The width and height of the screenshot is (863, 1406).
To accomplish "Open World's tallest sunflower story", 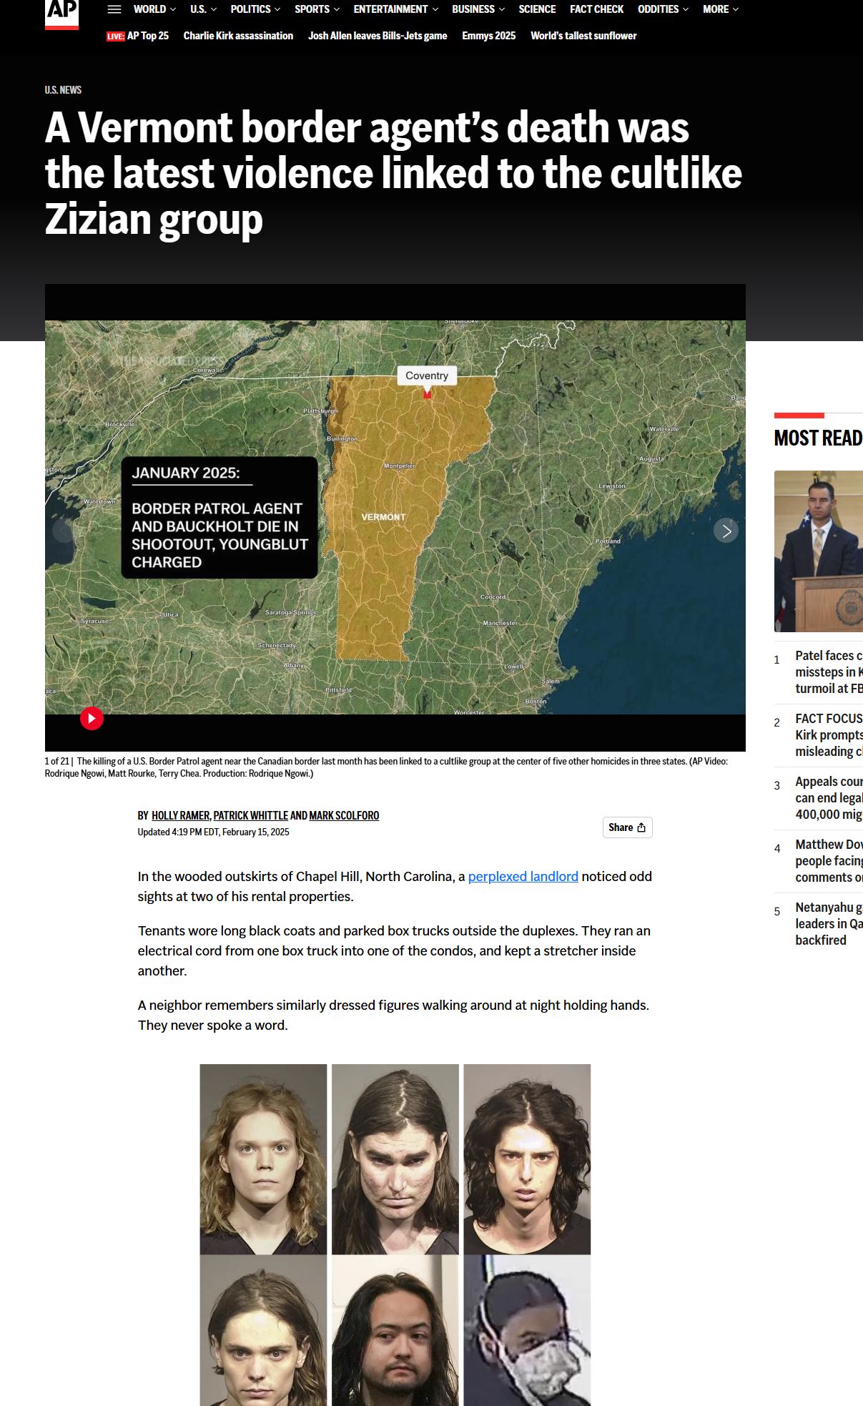I will (x=583, y=36).
